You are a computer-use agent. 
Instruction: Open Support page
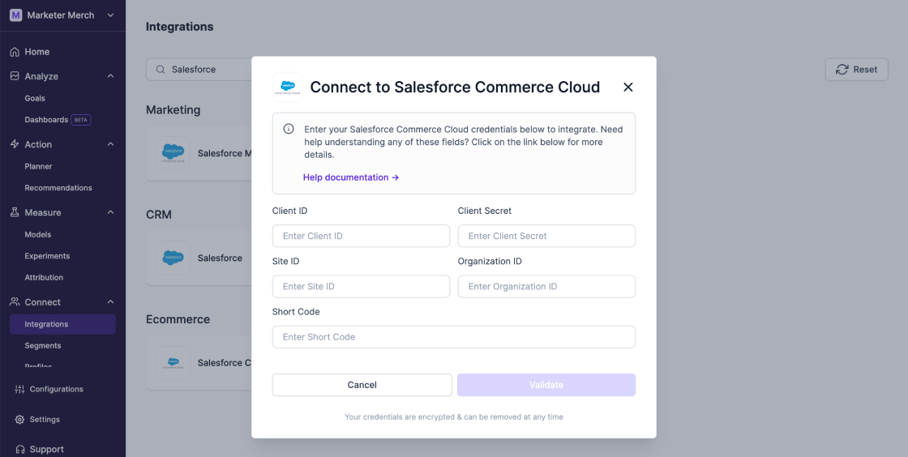pyautogui.click(x=46, y=450)
